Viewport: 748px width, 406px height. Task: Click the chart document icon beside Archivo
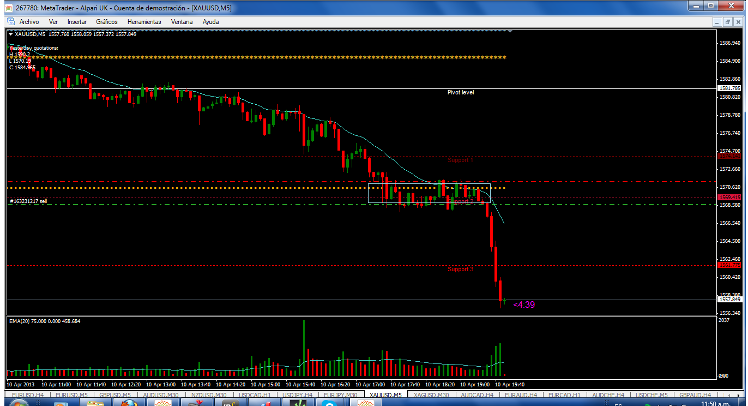(10, 22)
